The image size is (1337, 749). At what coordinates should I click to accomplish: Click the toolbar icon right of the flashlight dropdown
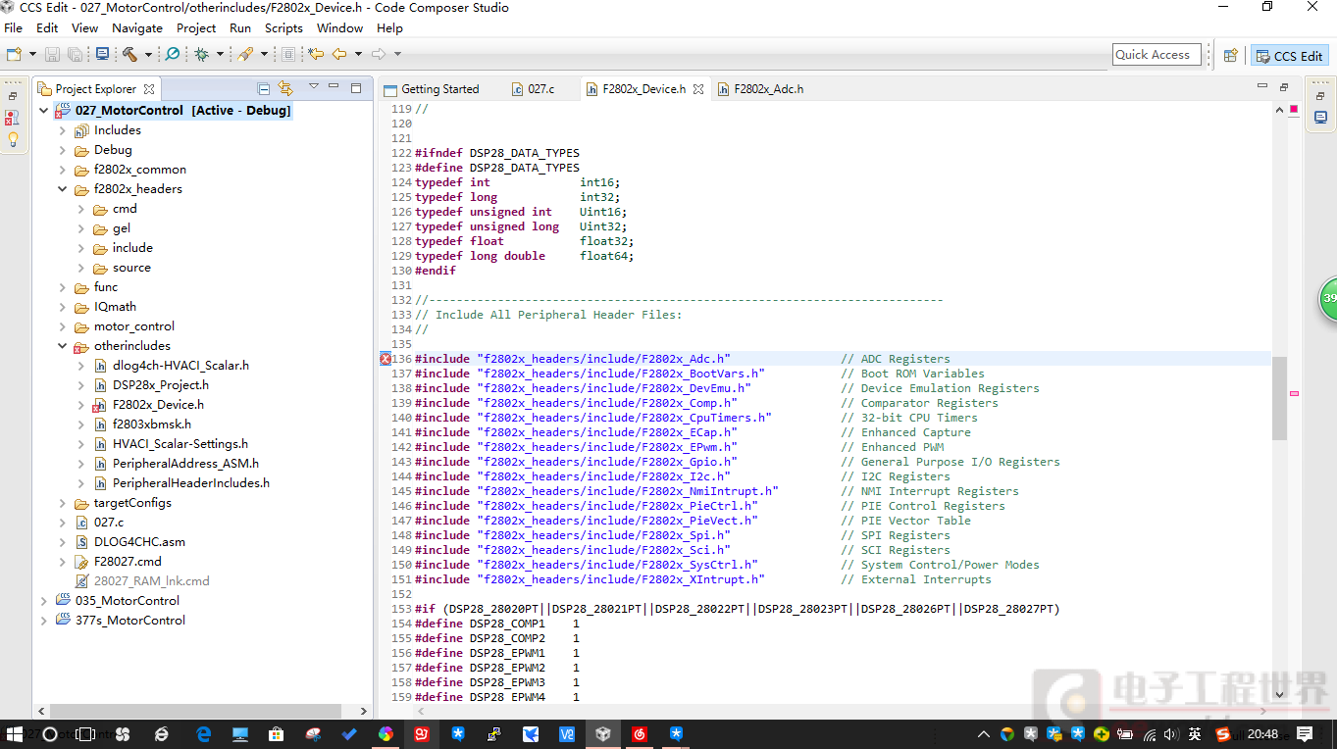tap(287, 55)
